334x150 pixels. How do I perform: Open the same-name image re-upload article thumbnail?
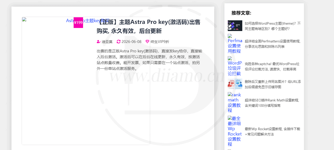point(235,84)
